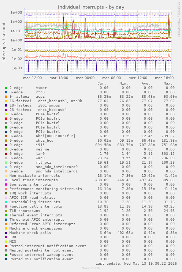182x272 pixels.
Task: Click the ahci[0000:00:1f.2] legend label
Action: pos(56,136)
